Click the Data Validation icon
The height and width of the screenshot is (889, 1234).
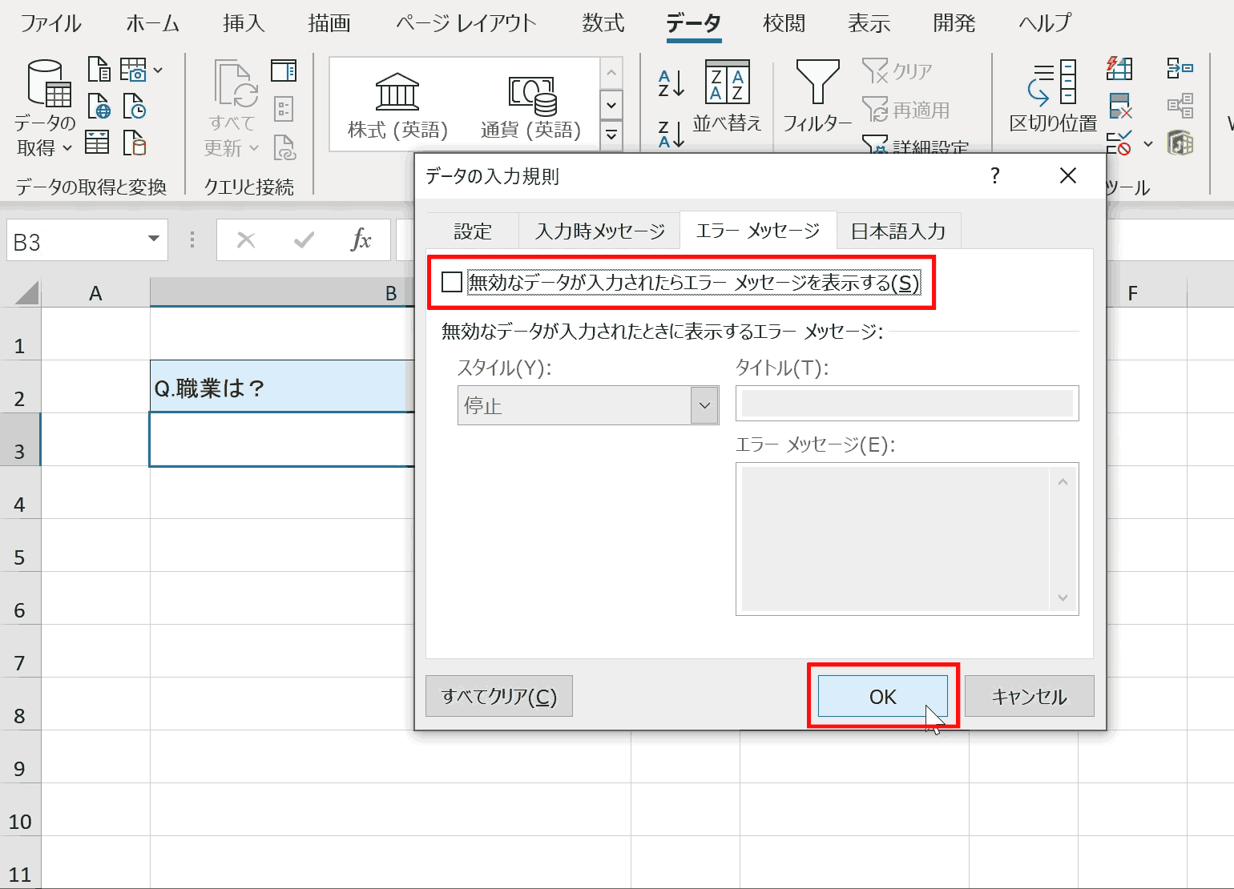(1119, 143)
